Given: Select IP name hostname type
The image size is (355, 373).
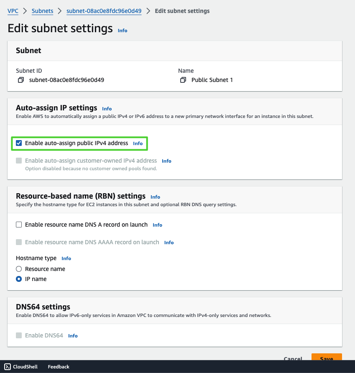Looking at the screenshot, I should (x=19, y=279).
